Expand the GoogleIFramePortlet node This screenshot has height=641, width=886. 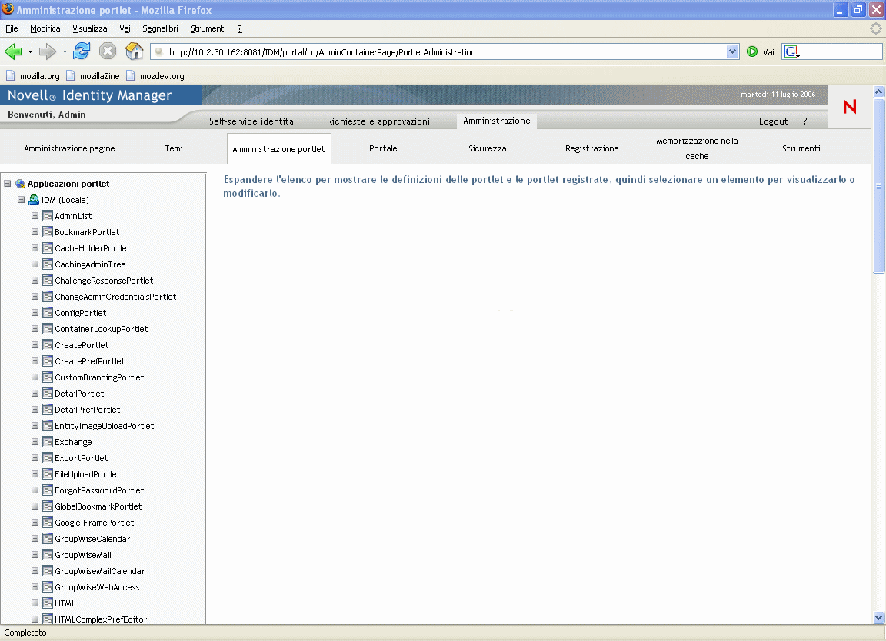coord(35,523)
